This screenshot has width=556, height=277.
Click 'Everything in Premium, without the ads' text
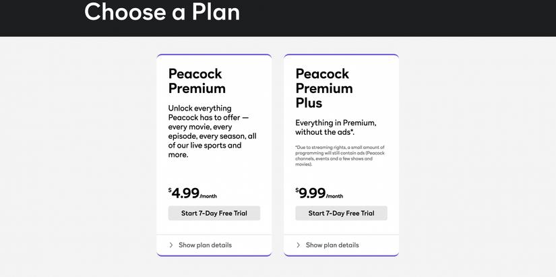pyautogui.click(x=336, y=127)
